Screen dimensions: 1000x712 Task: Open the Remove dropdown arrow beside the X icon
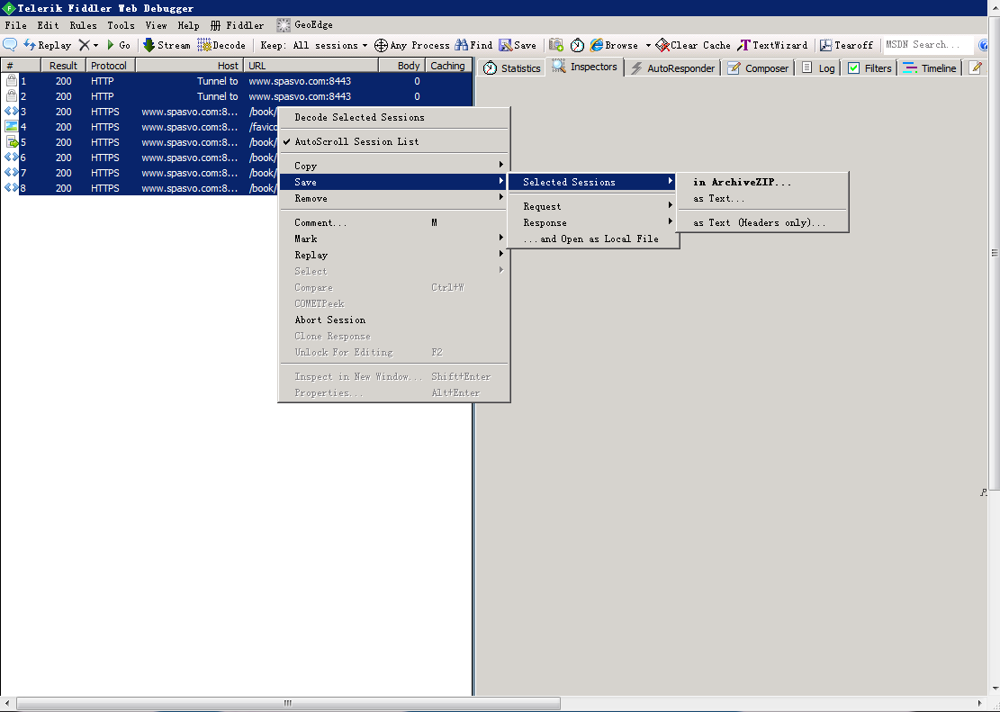click(x=95, y=45)
